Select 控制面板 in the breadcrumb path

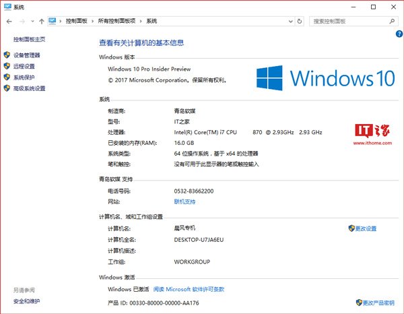77,22
